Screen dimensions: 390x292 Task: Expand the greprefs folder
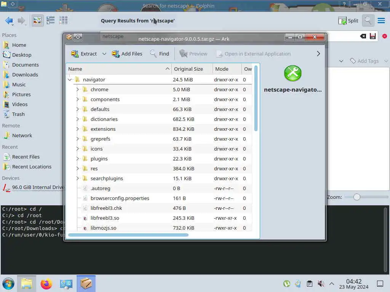click(77, 139)
